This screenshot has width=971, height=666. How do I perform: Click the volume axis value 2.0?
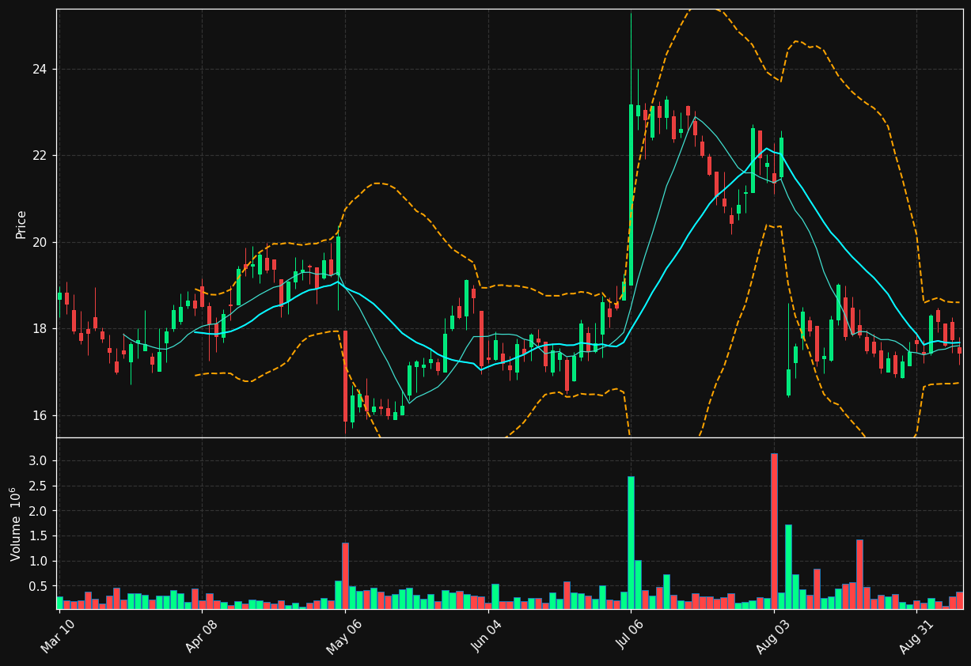click(40, 511)
